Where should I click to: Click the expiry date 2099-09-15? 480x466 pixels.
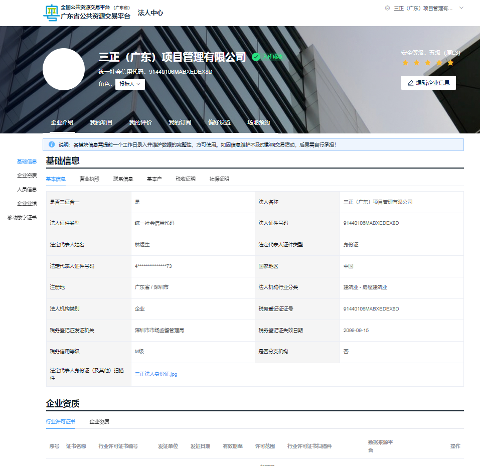(x=356, y=331)
